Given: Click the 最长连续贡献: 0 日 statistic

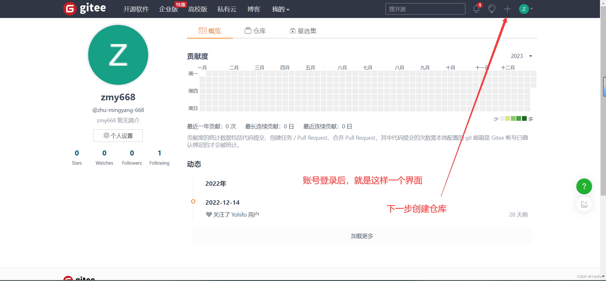Looking at the screenshot, I should coord(270,126).
